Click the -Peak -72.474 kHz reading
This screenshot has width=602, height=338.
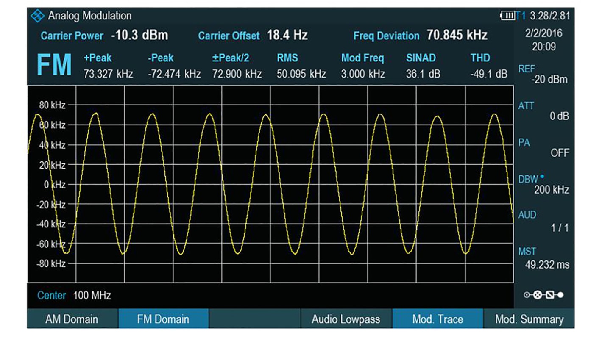(x=174, y=66)
